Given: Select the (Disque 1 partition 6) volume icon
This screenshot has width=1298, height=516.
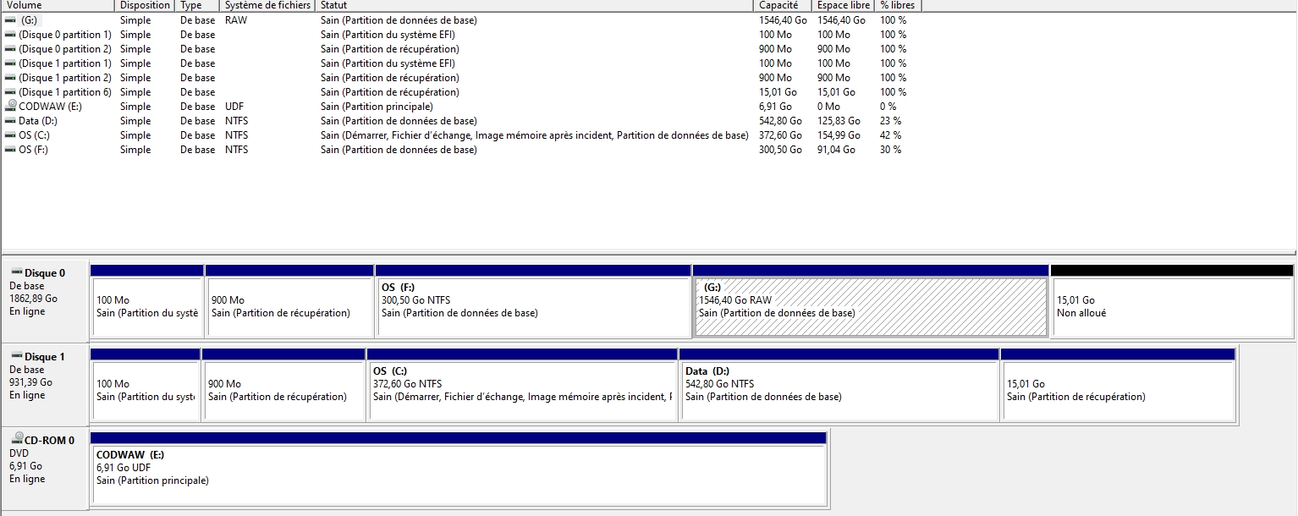Looking at the screenshot, I should pos(10,92).
